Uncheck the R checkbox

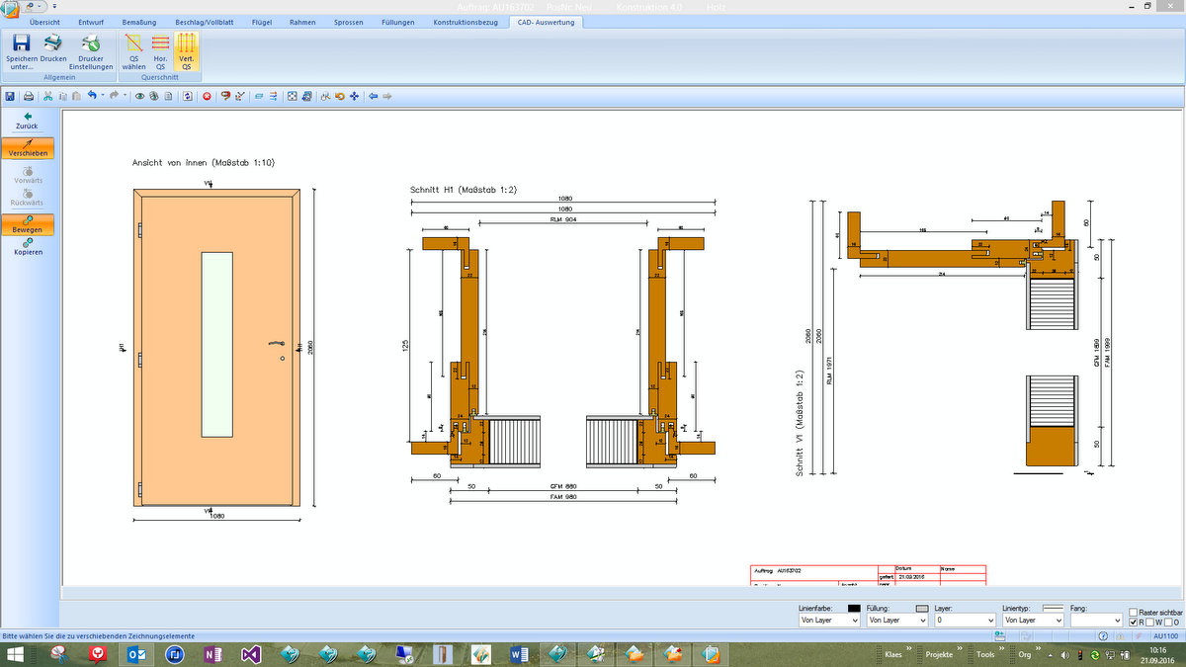tap(1134, 623)
